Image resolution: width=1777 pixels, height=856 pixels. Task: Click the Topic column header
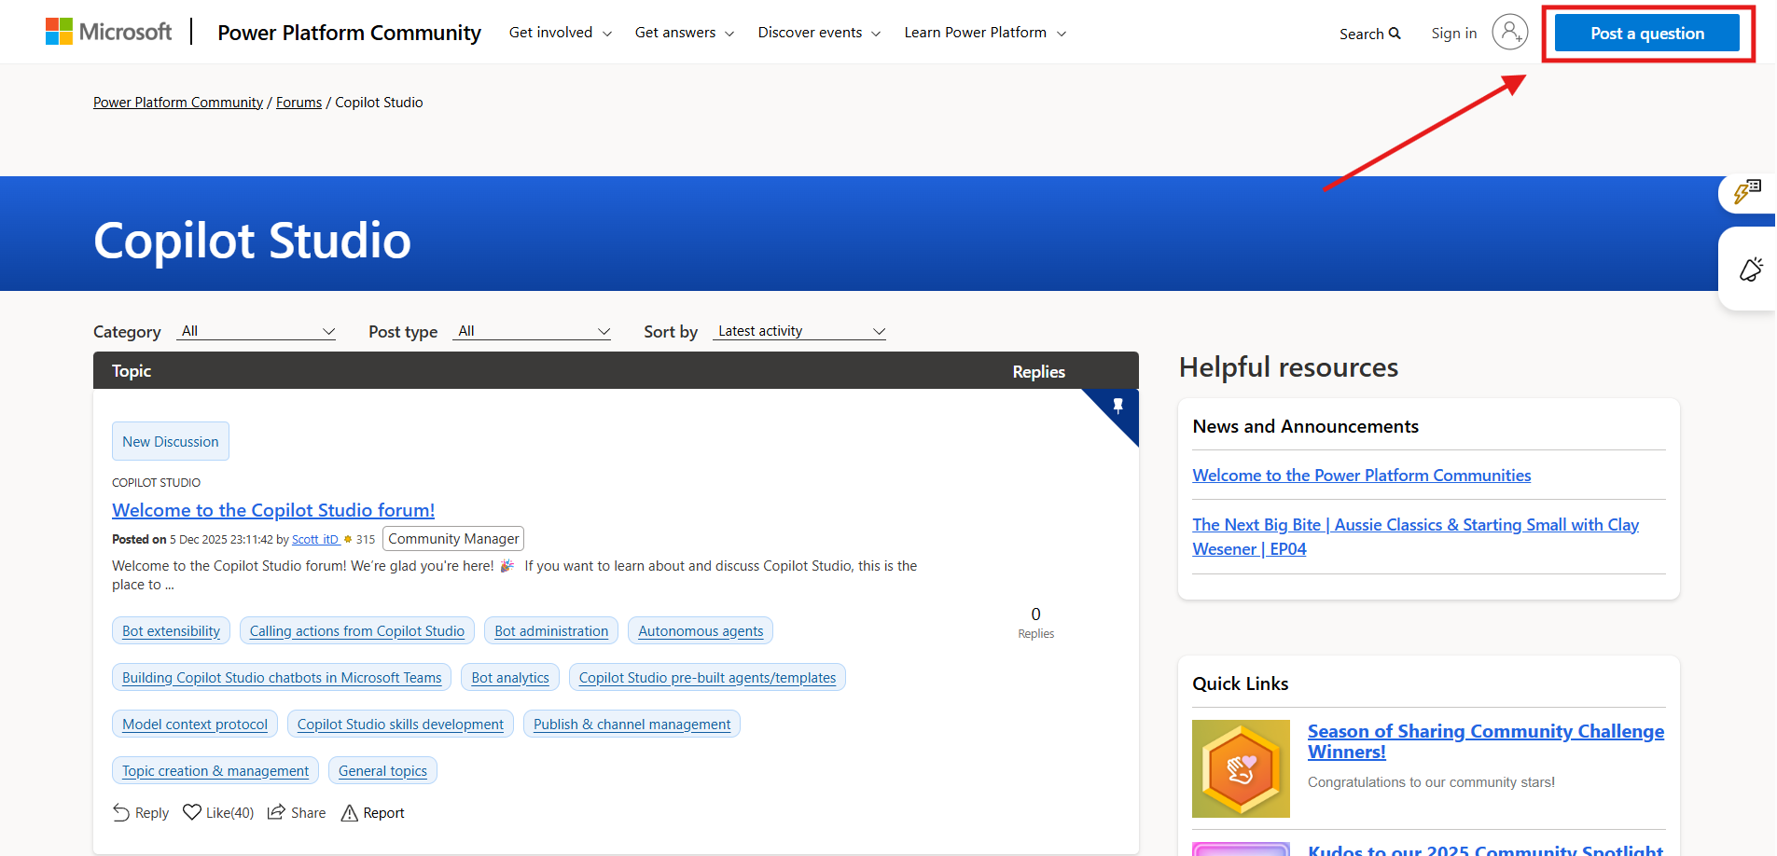pyautogui.click(x=132, y=371)
